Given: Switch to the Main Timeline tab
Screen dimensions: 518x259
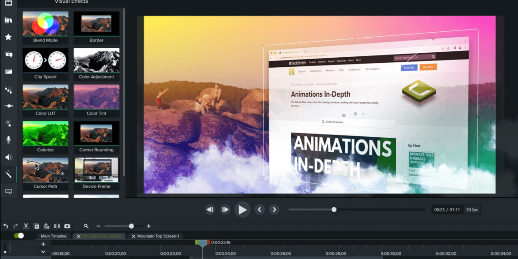Looking at the screenshot, I should coord(54,236).
